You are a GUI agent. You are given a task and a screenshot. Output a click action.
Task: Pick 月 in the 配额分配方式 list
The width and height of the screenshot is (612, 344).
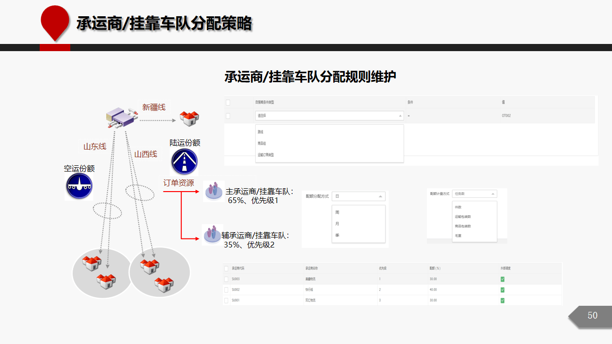[359, 224]
